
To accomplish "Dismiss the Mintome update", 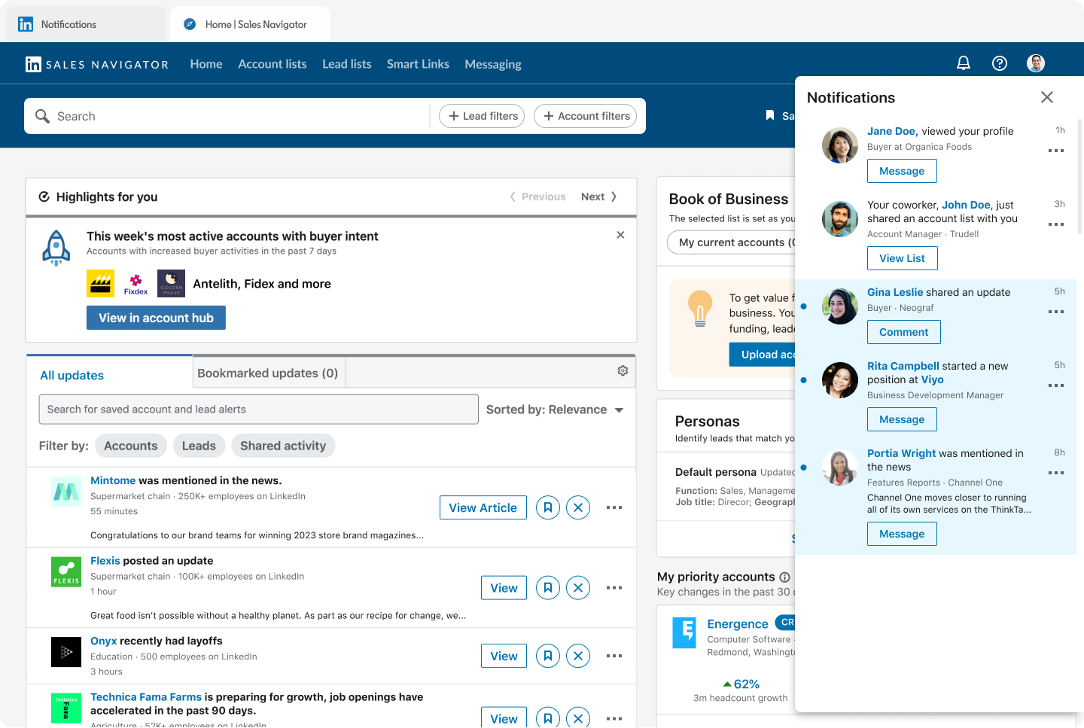I will click(578, 507).
